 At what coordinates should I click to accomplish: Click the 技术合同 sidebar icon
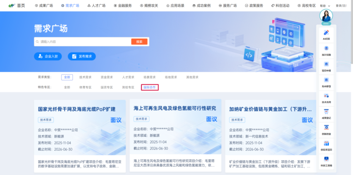coord(326,96)
